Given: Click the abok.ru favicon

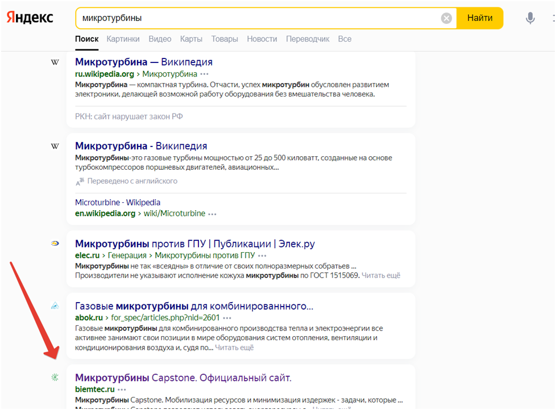Looking at the screenshot, I should coord(55,306).
